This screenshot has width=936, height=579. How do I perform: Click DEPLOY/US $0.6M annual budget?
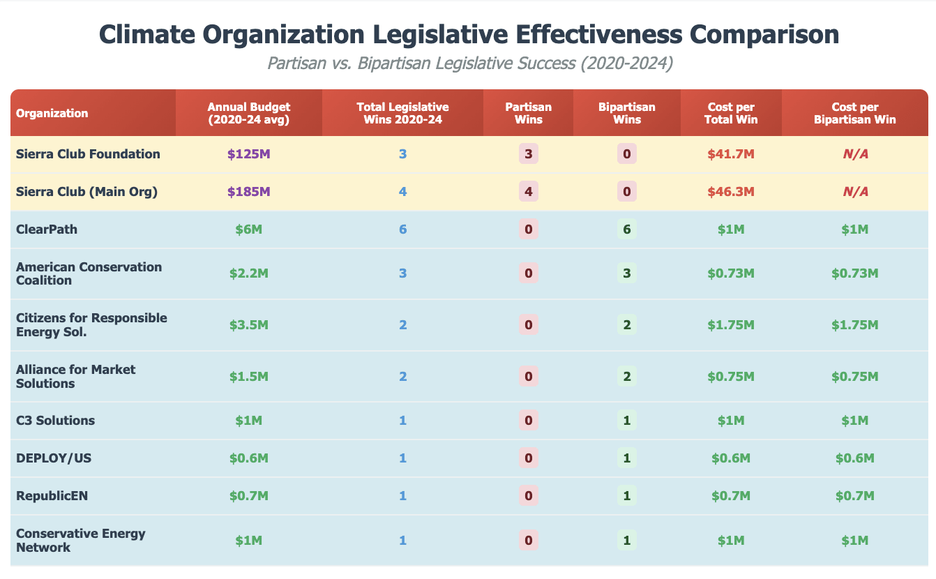[x=249, y=458]
